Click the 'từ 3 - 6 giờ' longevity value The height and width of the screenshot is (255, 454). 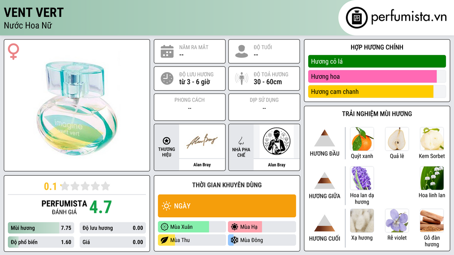tap(195, 82)
